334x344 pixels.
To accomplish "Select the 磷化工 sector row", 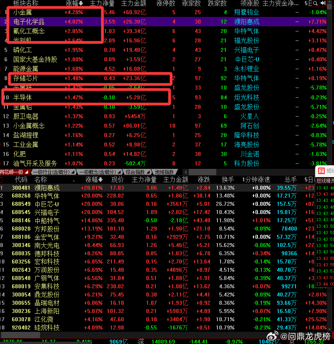I will point(163,50).
